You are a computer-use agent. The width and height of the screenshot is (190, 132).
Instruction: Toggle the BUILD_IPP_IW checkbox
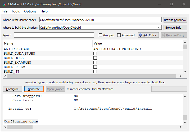(95, 67)
